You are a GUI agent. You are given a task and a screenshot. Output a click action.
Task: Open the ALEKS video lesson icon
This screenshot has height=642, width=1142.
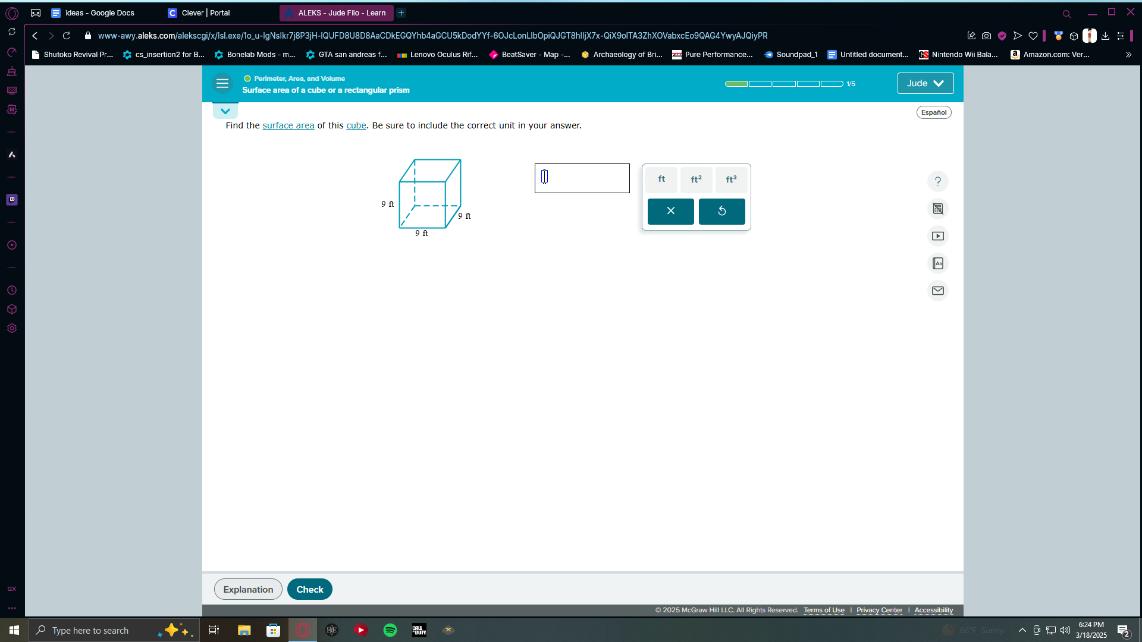(938, 236)
